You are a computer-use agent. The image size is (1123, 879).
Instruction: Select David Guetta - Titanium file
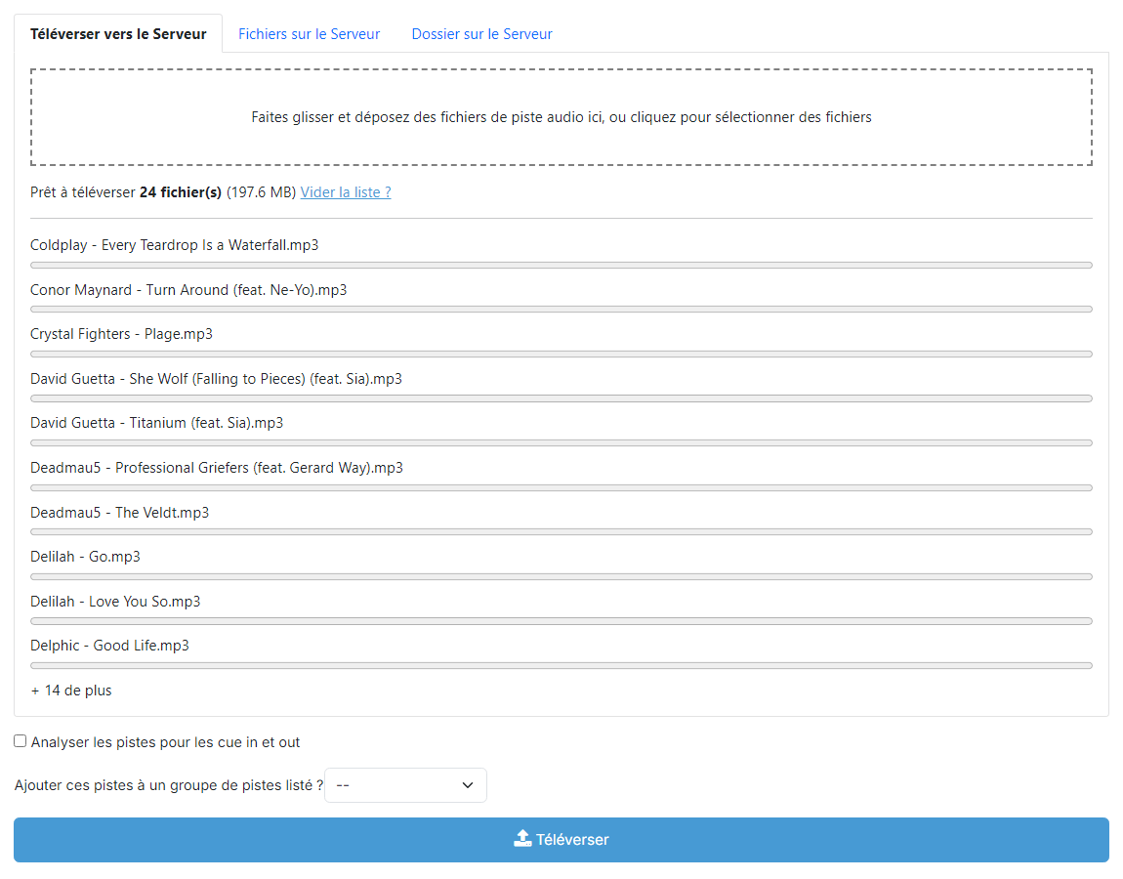pos(156,423)
